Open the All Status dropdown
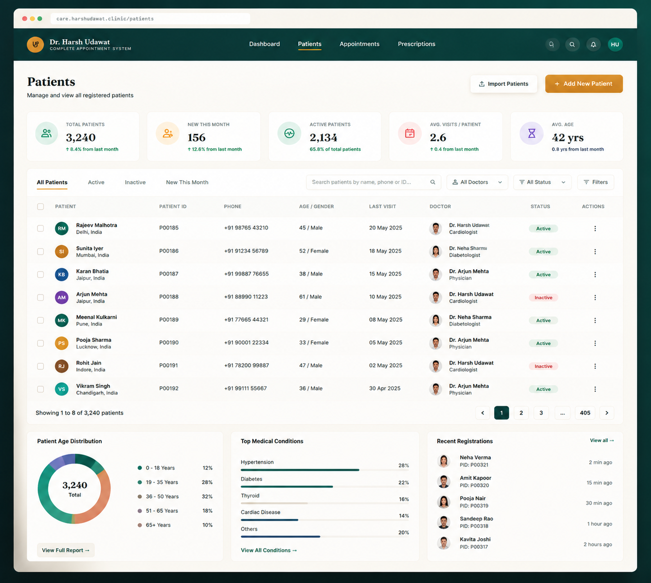The width and height of the screenshot is (651, 583). click(542, 182)
